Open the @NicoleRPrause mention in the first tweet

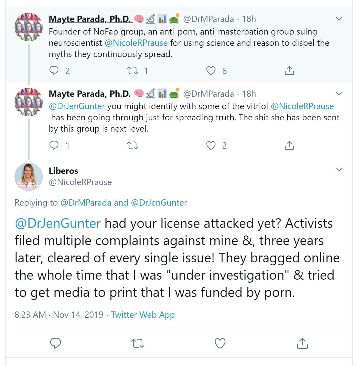136,43
